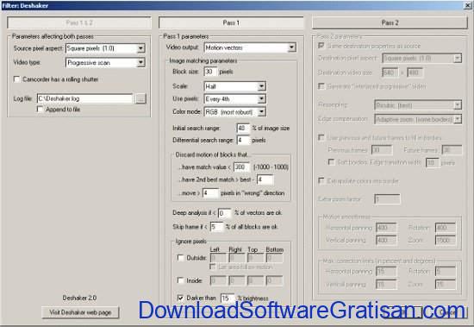The height and width of the screenshot is (327, 474).
Task: Close the Deshaker filter dialog
Action: pos(467,5)
